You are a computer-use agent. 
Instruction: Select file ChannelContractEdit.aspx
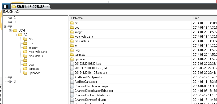click(x=91, y=100)
